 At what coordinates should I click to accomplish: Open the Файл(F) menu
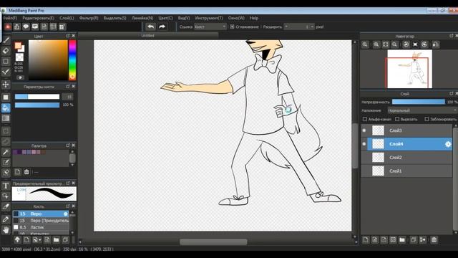[10, 18]
